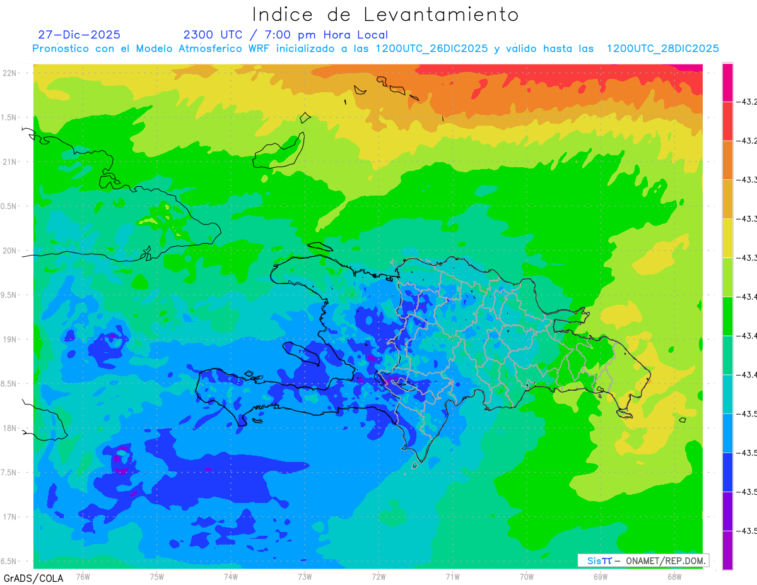Click the "Indice de Levantamiento" title

click(385, 14)
